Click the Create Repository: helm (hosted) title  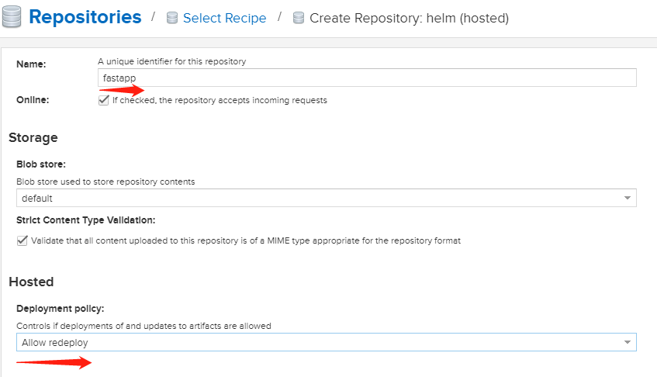click(409, 18)
